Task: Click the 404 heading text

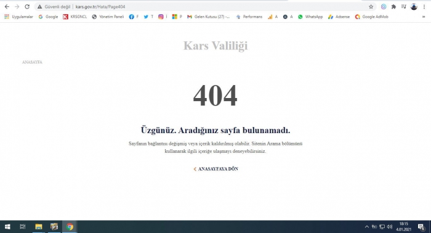Action: pos(216,95)
